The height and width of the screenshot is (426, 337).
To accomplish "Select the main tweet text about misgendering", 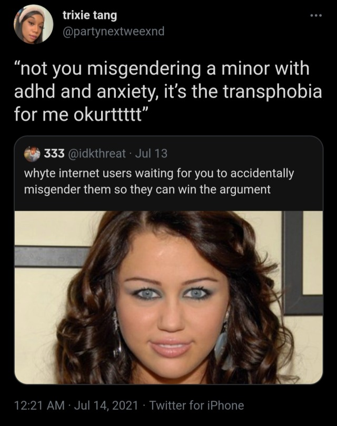I will click(168, 92).
